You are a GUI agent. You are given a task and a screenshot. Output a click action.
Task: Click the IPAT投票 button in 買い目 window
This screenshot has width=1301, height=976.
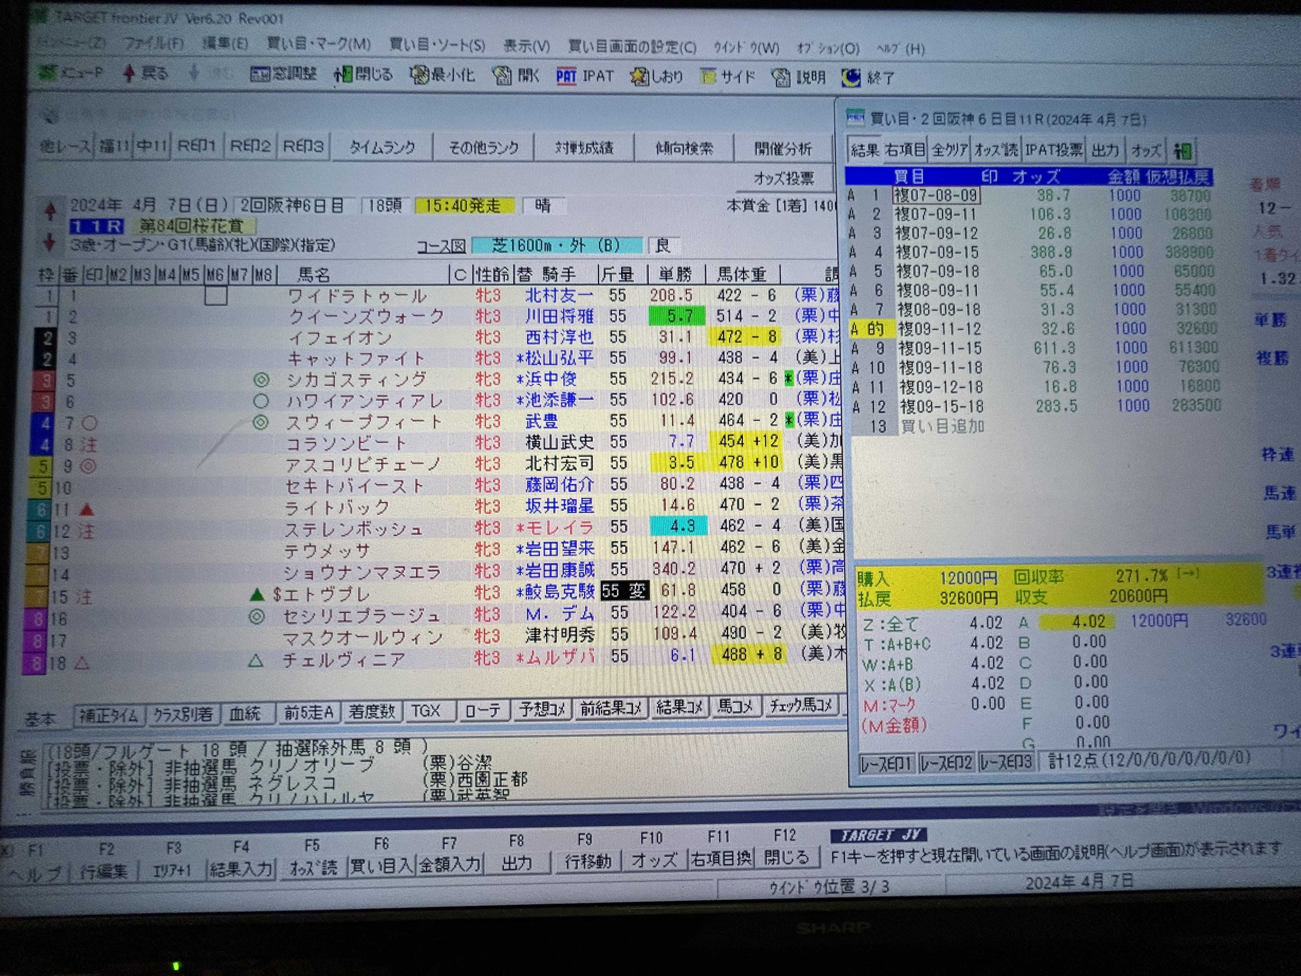tap(1054, 151)
